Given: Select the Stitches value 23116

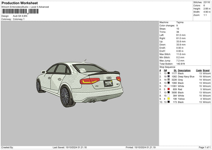Looking at the screenshot, I should point(207,2).
